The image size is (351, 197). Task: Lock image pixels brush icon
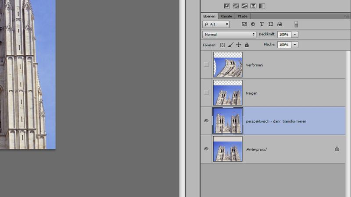click(x=231, y=45)
